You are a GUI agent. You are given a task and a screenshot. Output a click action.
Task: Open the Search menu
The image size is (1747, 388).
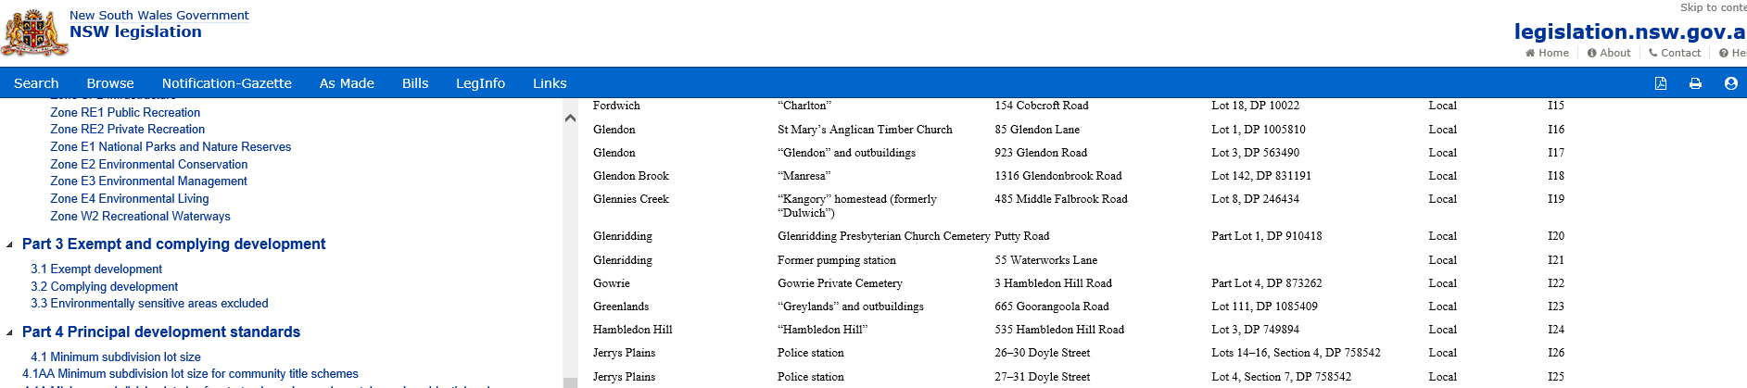pyautogui.click(x=36, y=83)
